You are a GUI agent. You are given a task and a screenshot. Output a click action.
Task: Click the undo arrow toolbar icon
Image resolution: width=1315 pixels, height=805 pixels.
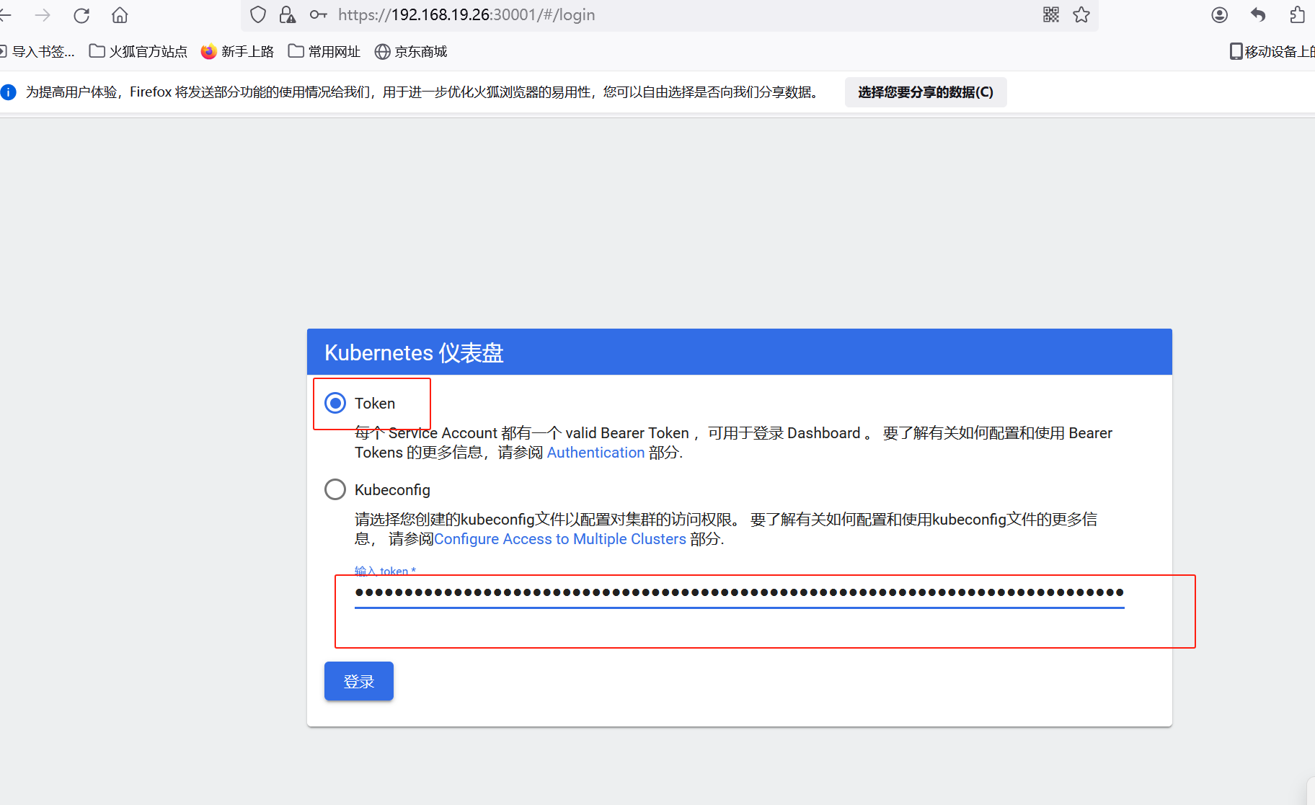point(1258,14)
